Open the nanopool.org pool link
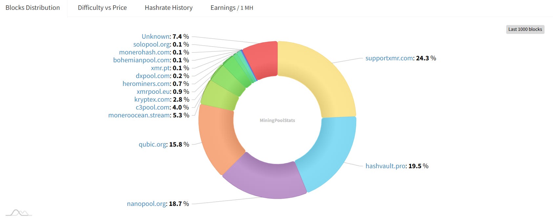The height and width of the screenshot is (220, 553). click(x=147, y=204)
